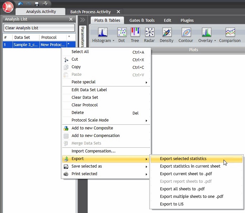This screenshot has width=245, height=213.
Task: Choose Export all sheets to .pdf
Action: tap(196, 189)
